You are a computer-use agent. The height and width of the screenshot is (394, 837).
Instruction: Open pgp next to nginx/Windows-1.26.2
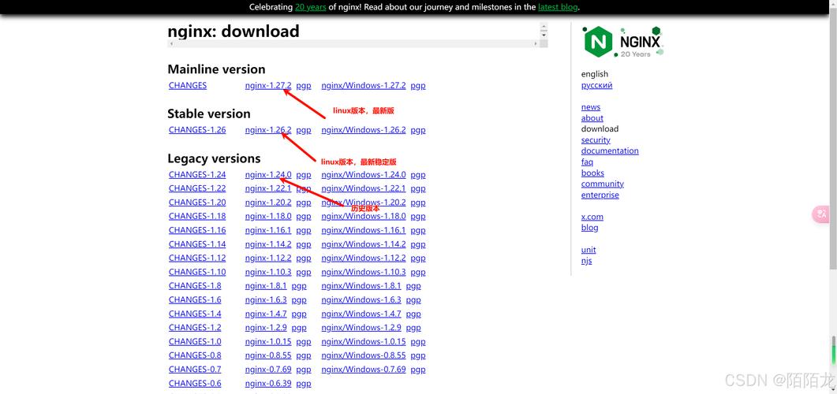pyautogui.click(x=418, y=129)
